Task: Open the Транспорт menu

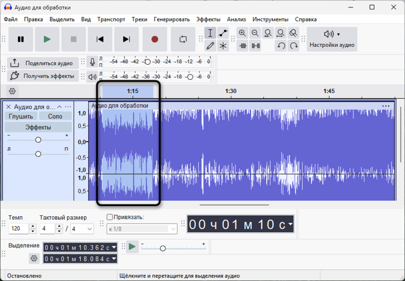Action: 112,19
